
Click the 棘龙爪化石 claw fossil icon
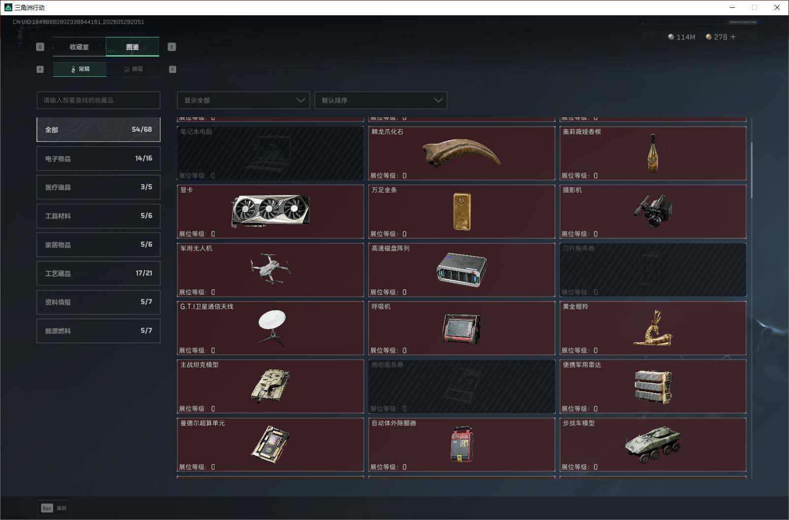461,153
